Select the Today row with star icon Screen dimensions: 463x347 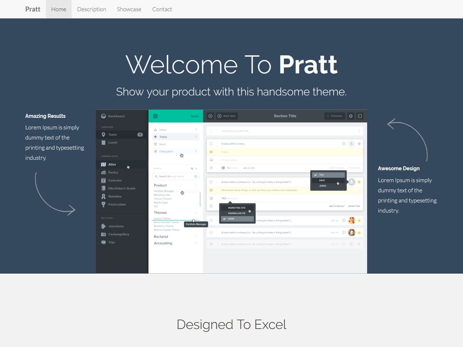point(176,137)
